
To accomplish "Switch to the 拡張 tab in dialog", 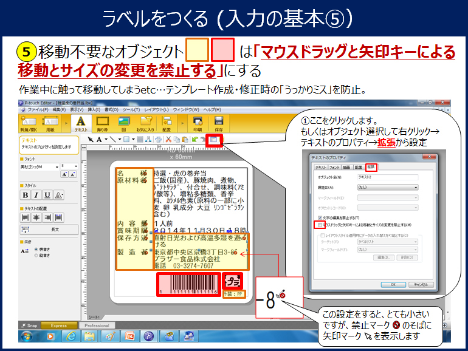I will tap(371, 167).
